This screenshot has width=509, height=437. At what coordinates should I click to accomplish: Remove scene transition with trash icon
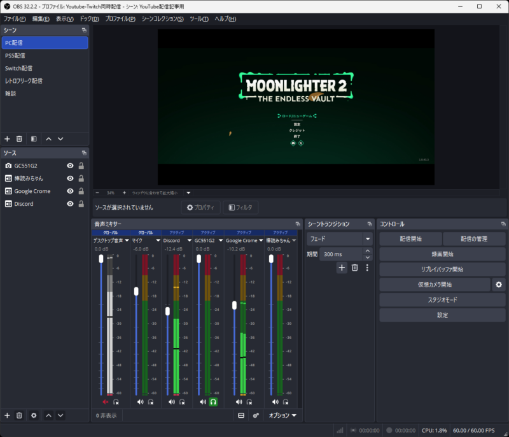click(355, 268)
